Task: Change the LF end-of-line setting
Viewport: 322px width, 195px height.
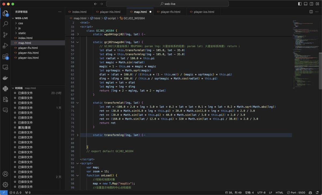Action: [x=270, y=192]
